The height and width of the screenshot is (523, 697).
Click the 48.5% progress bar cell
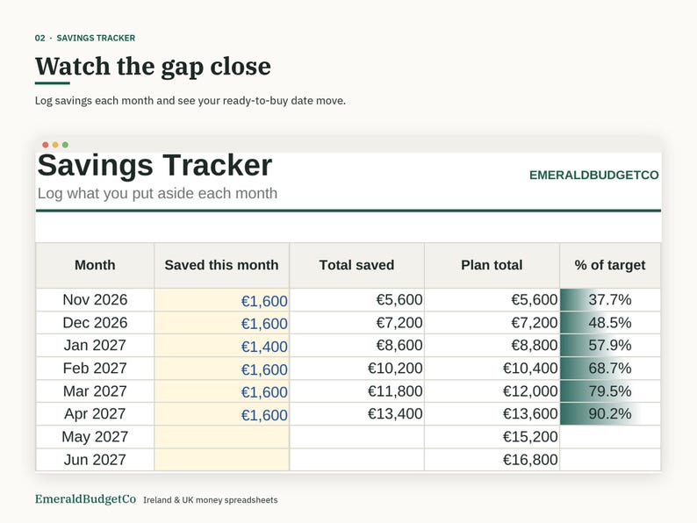tap(610, 323)
